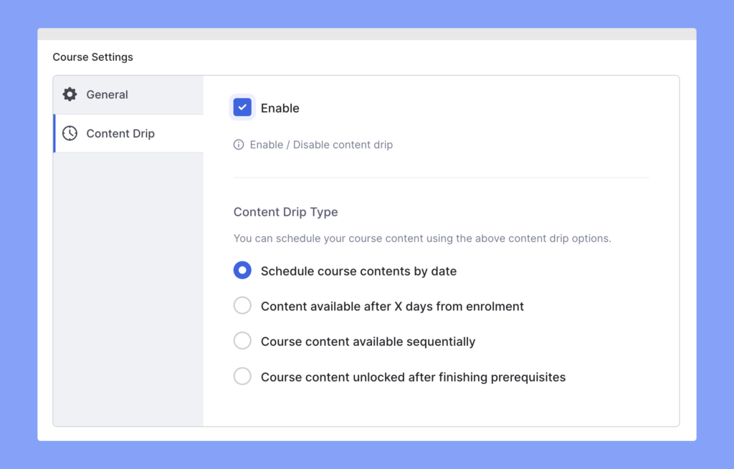
Task: Switch to the General settings tab
Action: pos(106,94)
